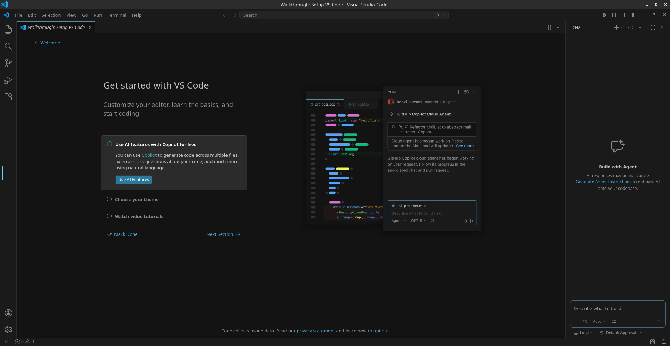
Task: Open the Explorer view in activity bar
Action: pyautogui.click(x=8, y=30)
